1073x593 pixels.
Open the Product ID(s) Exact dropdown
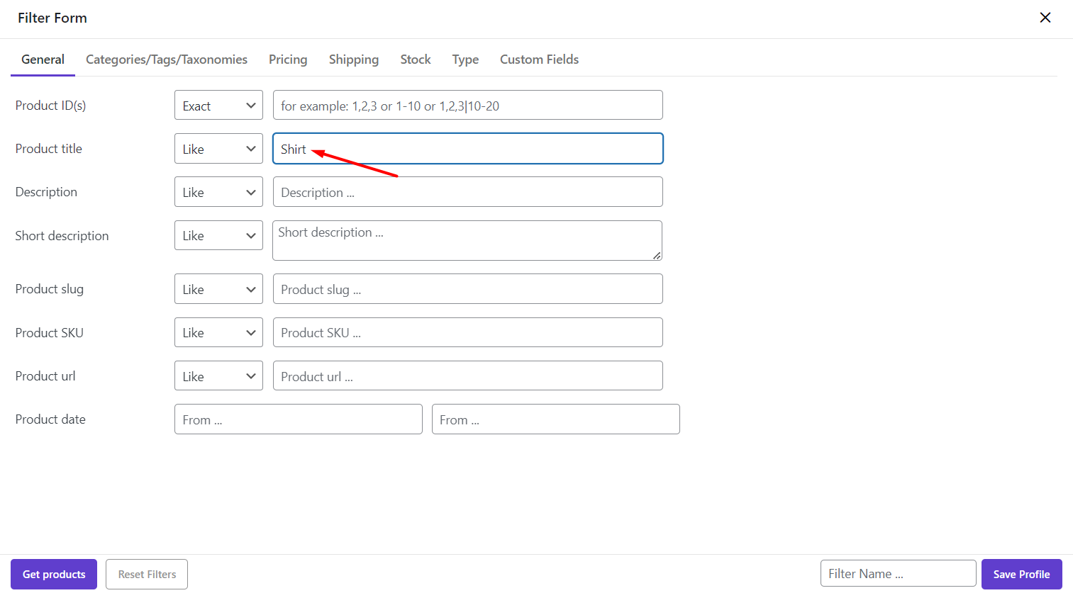tap(218, 106)
